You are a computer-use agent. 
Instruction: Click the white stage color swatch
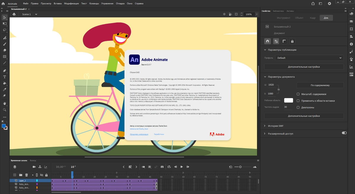coord(288,101)
